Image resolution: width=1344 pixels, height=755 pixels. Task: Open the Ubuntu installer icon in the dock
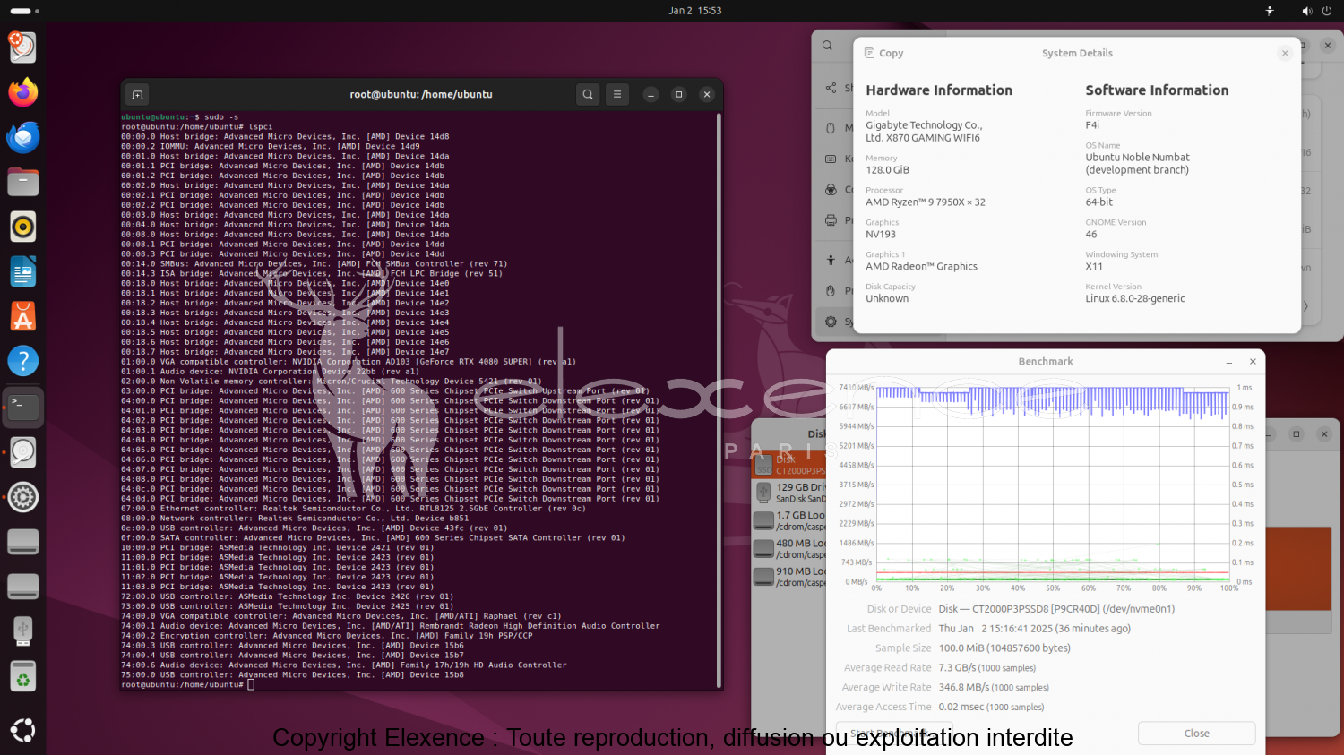click(x=22, y=47)
